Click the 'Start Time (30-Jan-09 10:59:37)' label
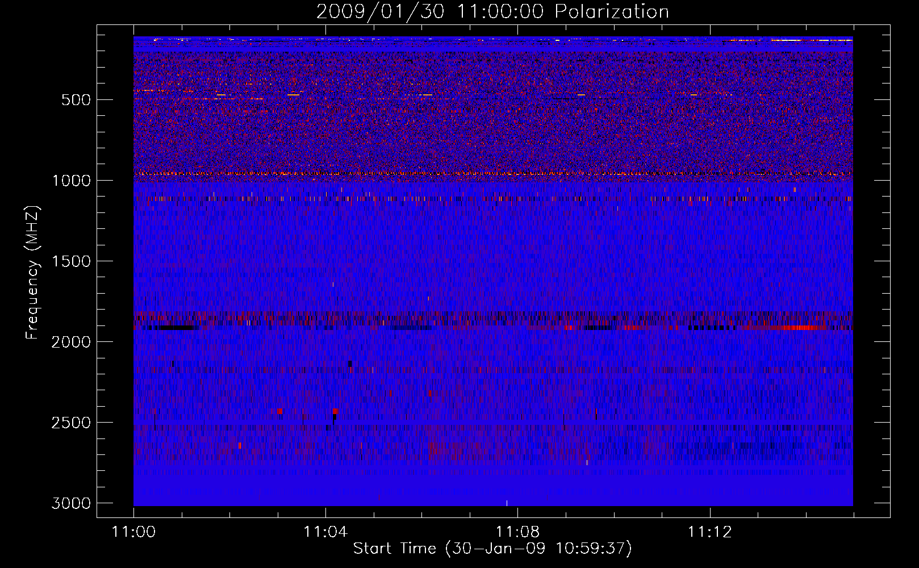 coord(492,549)
